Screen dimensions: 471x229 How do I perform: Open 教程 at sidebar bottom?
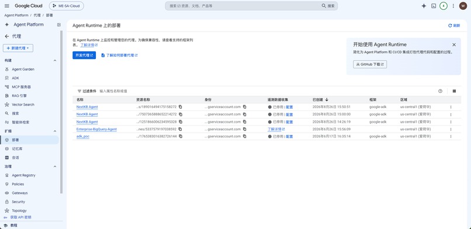coord(14,225)
